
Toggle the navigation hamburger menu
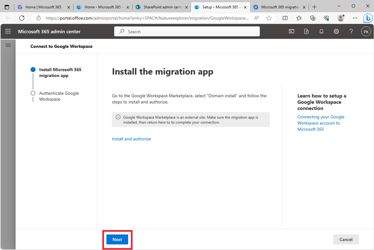coord(8,45)
